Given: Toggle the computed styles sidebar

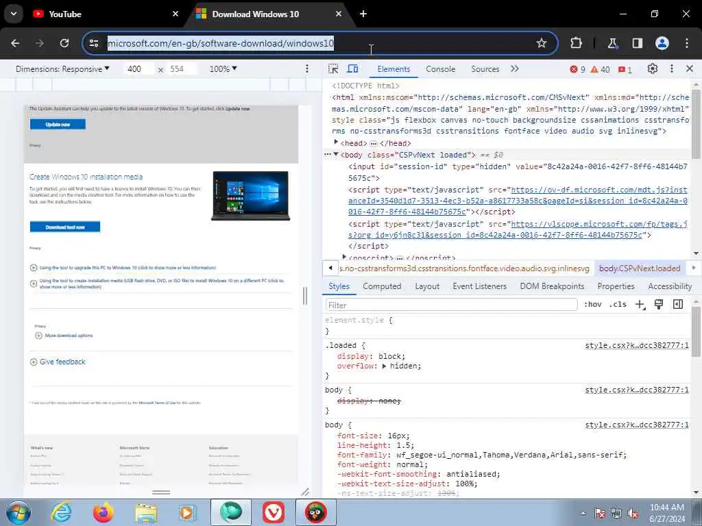Looking at the screenshot, I should point(678,305).
